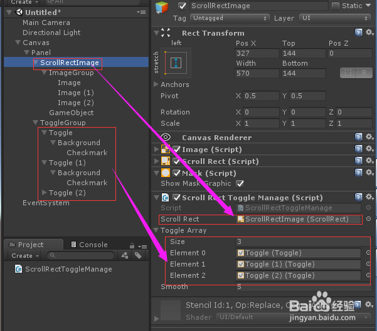Click object picker circle for Scroll Rect field
Image resolution: width=377 pixels, height=331 pixels.
(x=368, y=219)
